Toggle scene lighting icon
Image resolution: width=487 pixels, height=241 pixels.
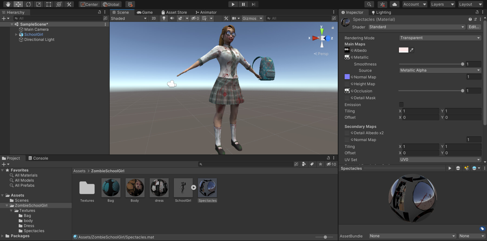[164, 18]
